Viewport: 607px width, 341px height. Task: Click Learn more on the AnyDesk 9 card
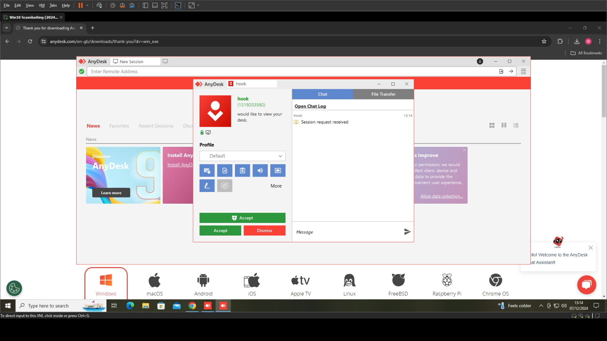coord(111,193)
